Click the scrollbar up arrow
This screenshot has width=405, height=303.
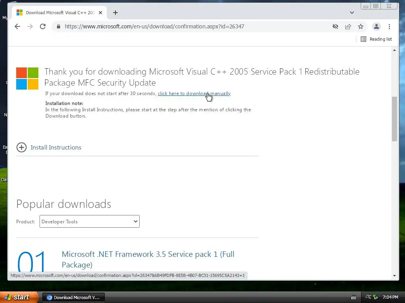click(394, 50)
